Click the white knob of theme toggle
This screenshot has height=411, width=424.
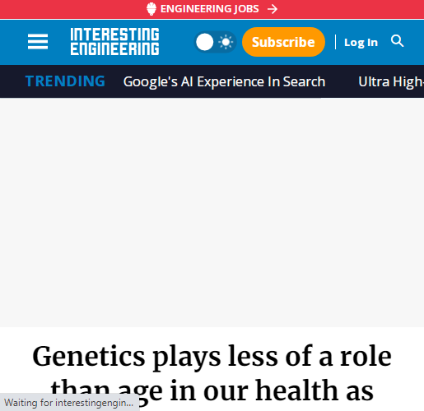[204, 42]
